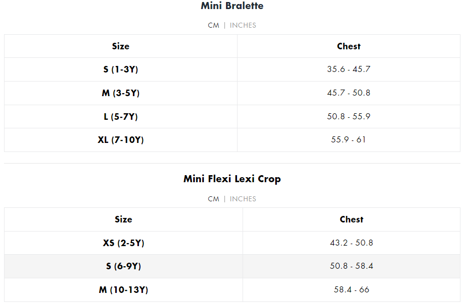Image resolution: width=465 pixels, height=306 pixels.
Task: Switch Mini Bralette chart to CM
Action: pyautogui.click(x=213, y=26)
